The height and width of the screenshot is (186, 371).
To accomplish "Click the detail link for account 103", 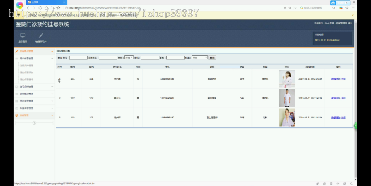I will pos(343,118).
